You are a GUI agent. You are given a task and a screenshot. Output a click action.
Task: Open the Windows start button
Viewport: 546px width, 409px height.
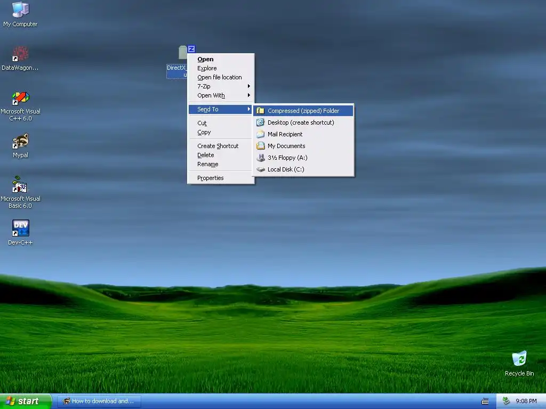click(26, 402)
